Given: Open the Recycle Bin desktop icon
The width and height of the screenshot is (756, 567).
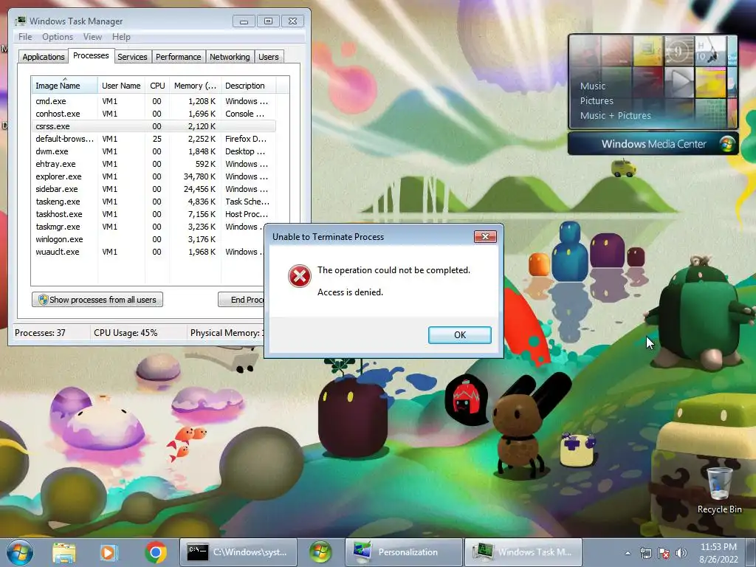Looking at the screenshot, I should point(719,490).
